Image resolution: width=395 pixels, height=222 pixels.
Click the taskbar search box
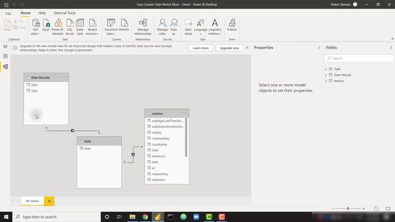56,216
